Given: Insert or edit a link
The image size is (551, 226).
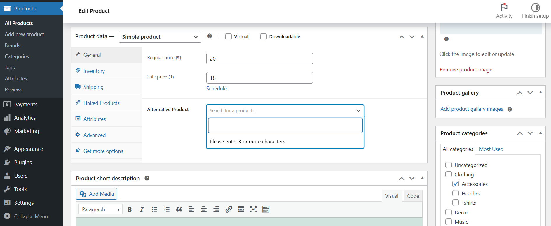Looking at the screenshot, I should [229, 209].
